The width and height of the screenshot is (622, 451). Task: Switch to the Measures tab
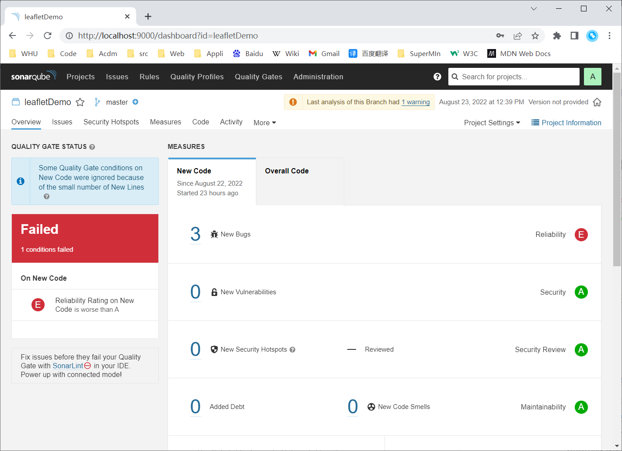[165, 122]
